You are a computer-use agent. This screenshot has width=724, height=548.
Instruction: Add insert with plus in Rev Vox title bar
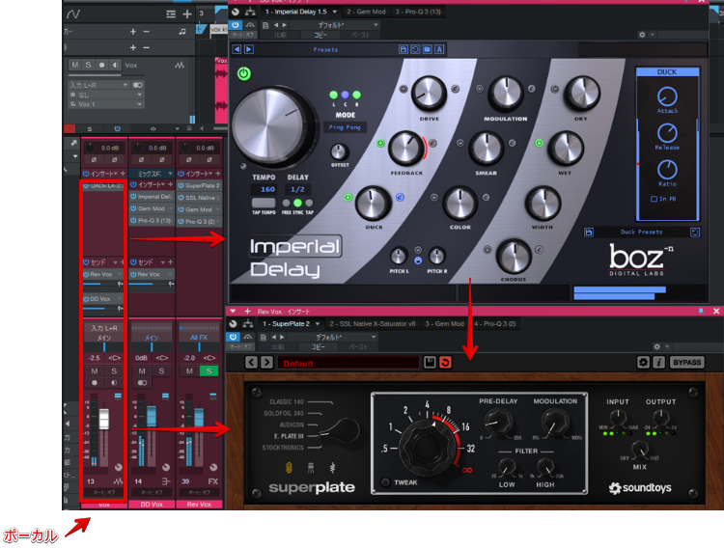(247, 312)
